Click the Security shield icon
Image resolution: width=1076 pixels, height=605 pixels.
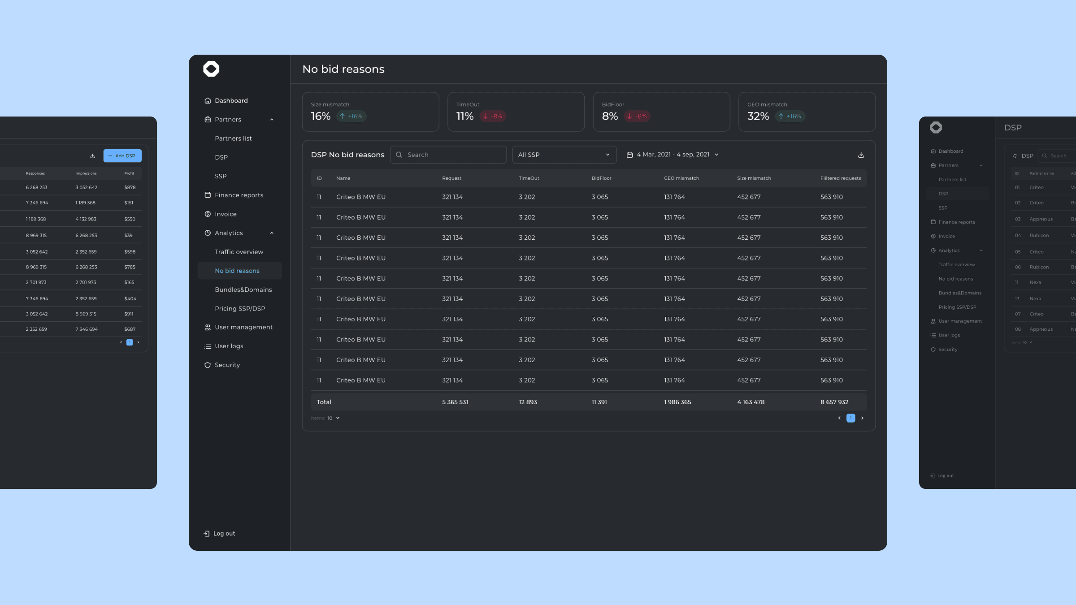point(208,365)
